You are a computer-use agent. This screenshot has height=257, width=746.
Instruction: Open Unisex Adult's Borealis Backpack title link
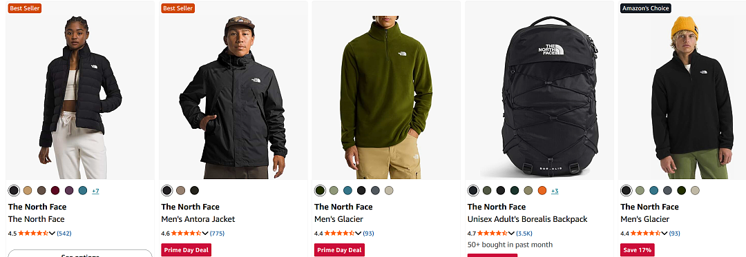[x=527, y=219]
